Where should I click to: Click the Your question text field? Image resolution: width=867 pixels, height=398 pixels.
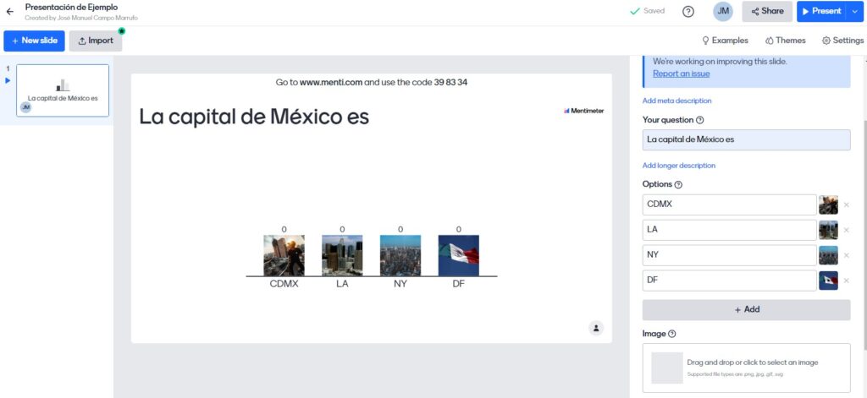746,139
